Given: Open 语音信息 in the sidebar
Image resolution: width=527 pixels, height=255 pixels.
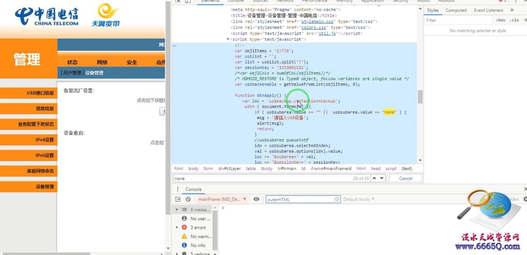Looking at the screenshot, I should pos(29,109).
